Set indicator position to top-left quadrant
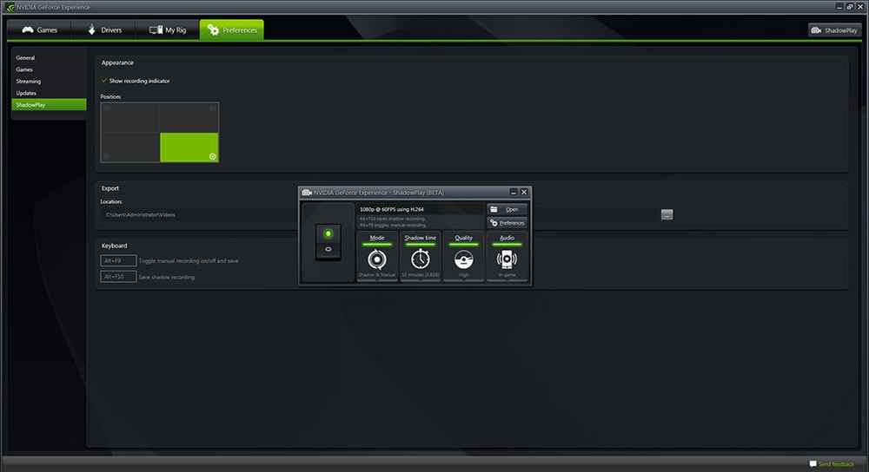 click(130, 117)
